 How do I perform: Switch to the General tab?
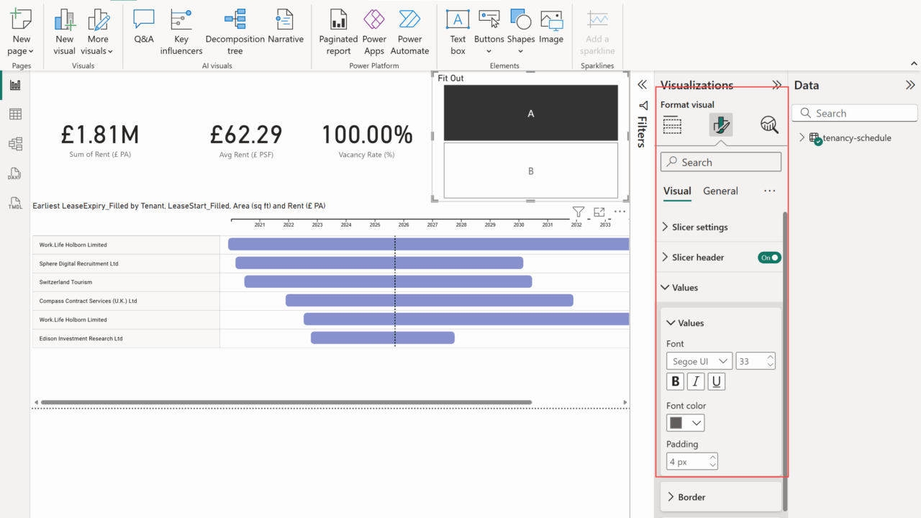(720, 191)
